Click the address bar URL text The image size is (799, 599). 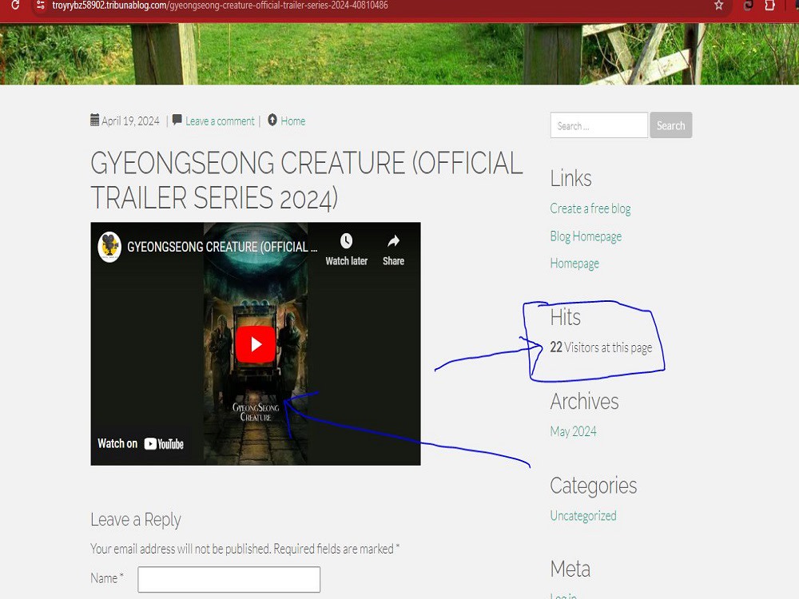[x=220, y=5]
